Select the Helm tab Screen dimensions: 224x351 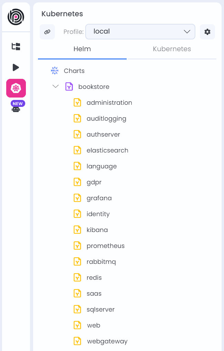pyautogui.click(x=82, y=49)
